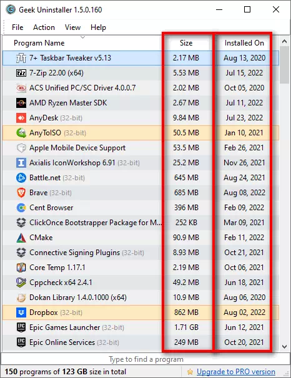The width and height of the screenshot is (291, 378).
Task: Click the AnyToISO green icon
Action: click(21, 133)
